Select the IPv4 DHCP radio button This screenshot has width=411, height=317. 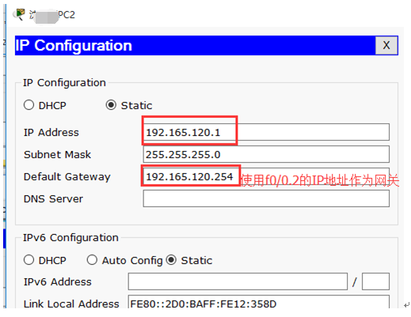click(29, 105)
